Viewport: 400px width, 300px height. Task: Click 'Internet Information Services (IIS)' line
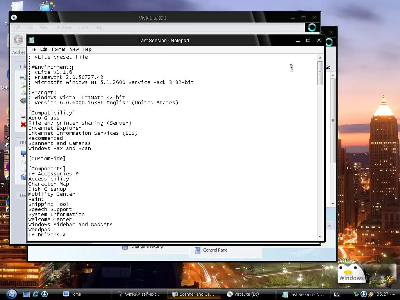pos(83,133)
